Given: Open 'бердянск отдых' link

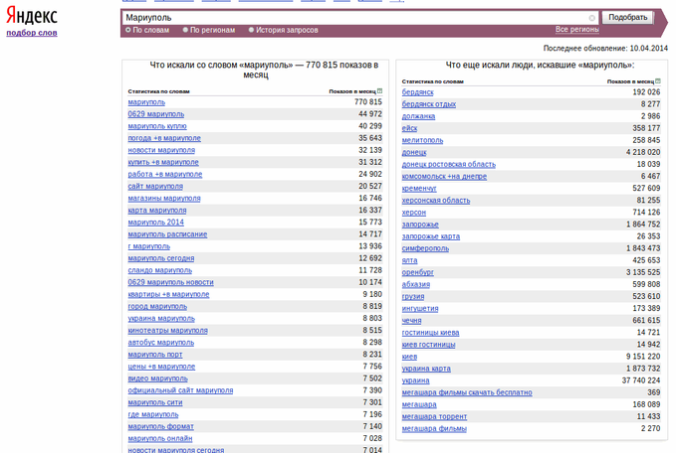Looking at the screenshot, I should (x=429, y=104).
